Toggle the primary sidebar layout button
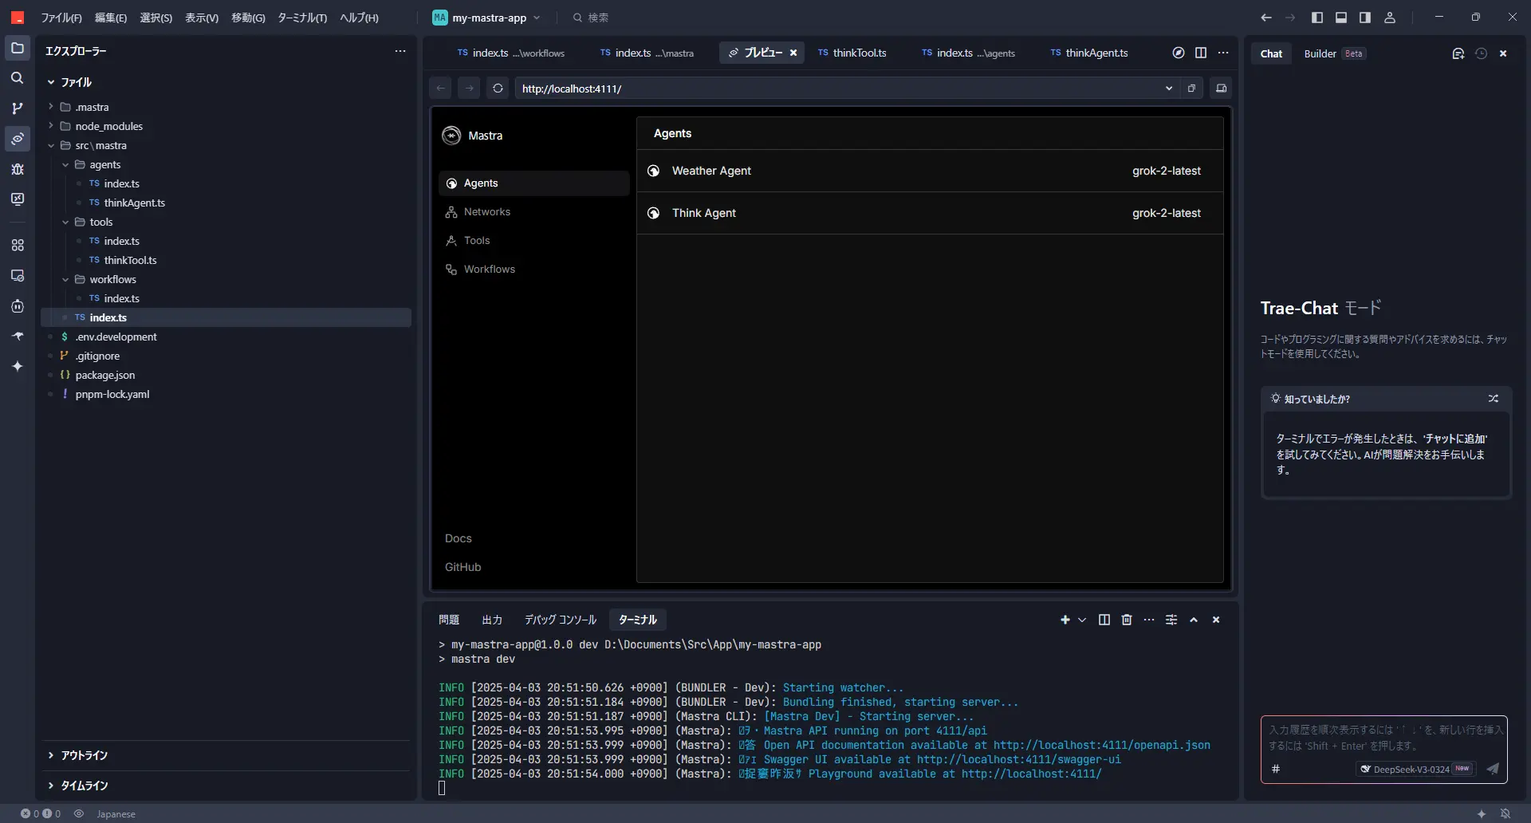Viewport: 1531px width, 823px height. pyautogui.click(x=1317, y=18)
